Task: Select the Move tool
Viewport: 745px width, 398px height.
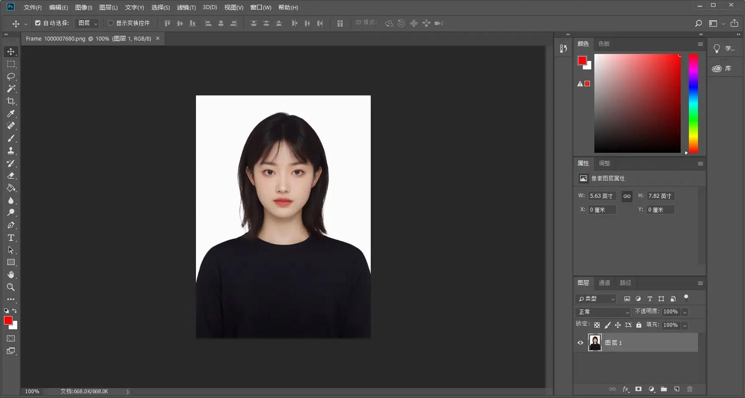Action: click(10, 51)
